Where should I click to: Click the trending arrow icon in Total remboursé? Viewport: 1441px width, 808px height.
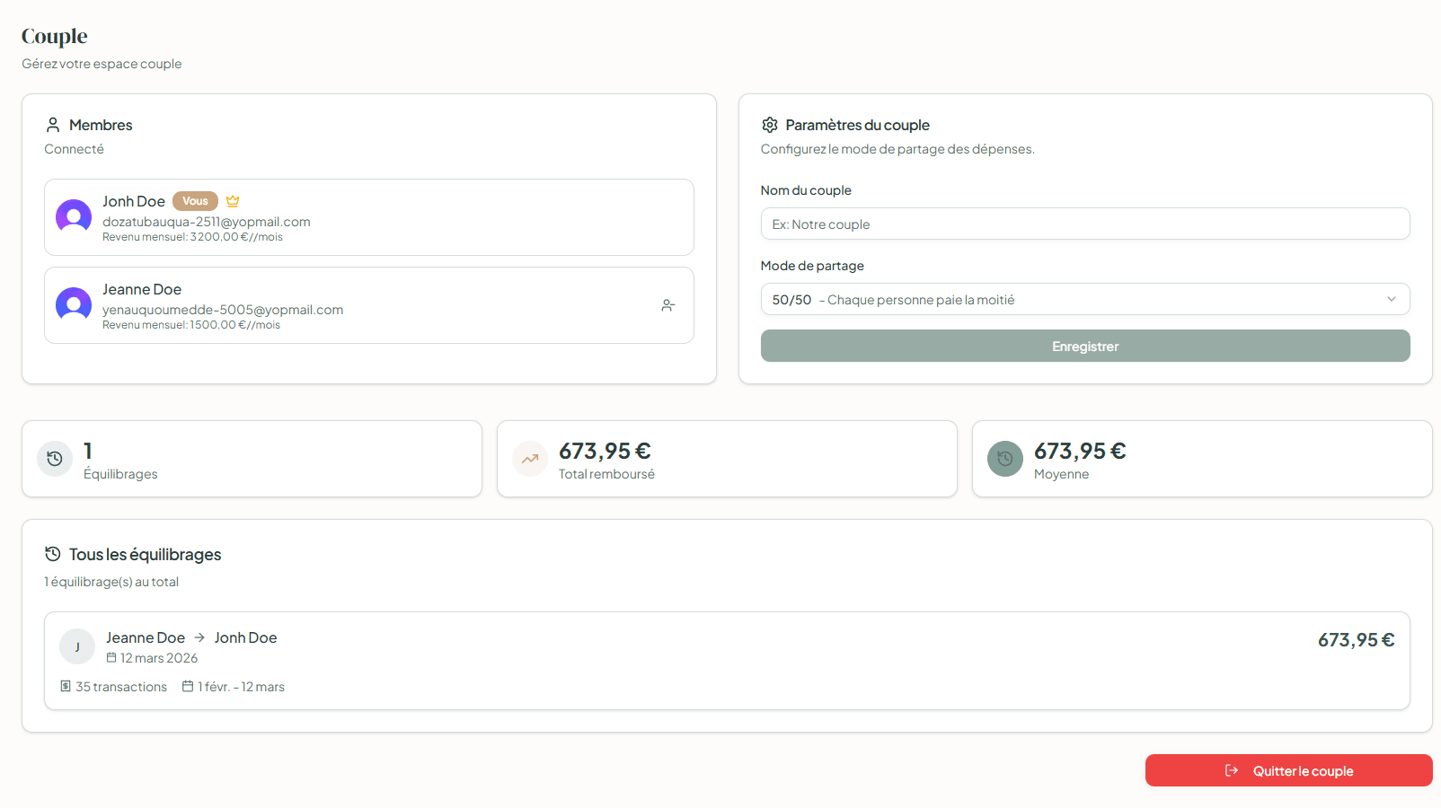click(x=530, y=459)
